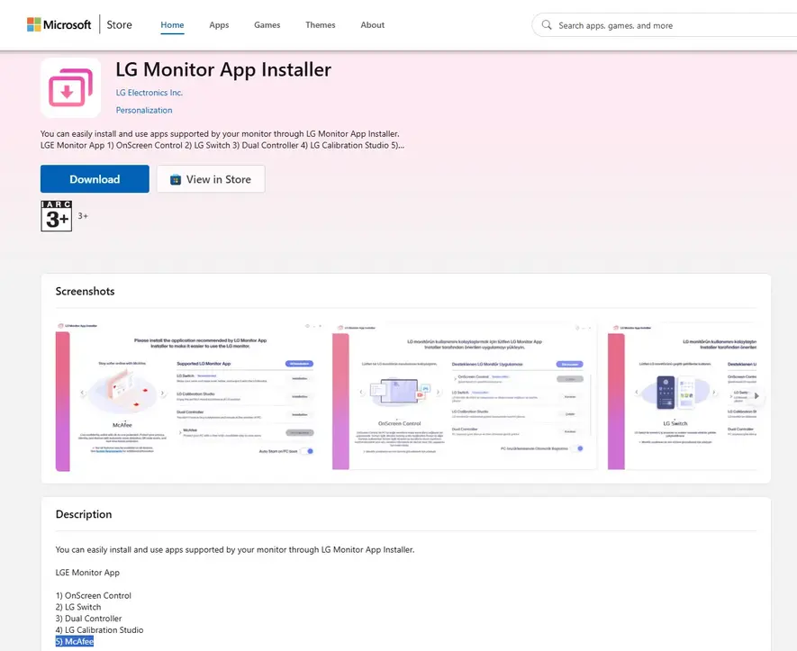Open the Store link in header
Screen dimensions: 797x651
tap(119, 24)
